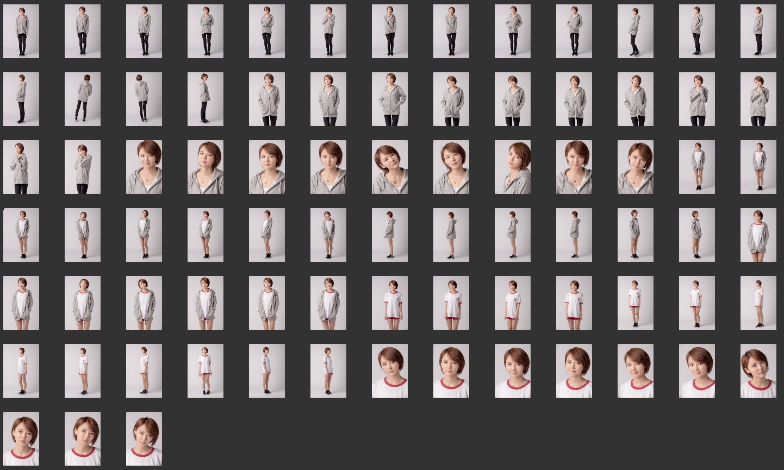Choose the last thumbnail in the sixth row
Screen dimensions: 784x470
(x=758, y=371)
